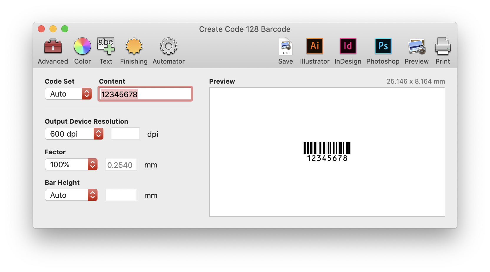Click the custom dpi input field
The image size is (490, 272).
(x=125, y=134)
